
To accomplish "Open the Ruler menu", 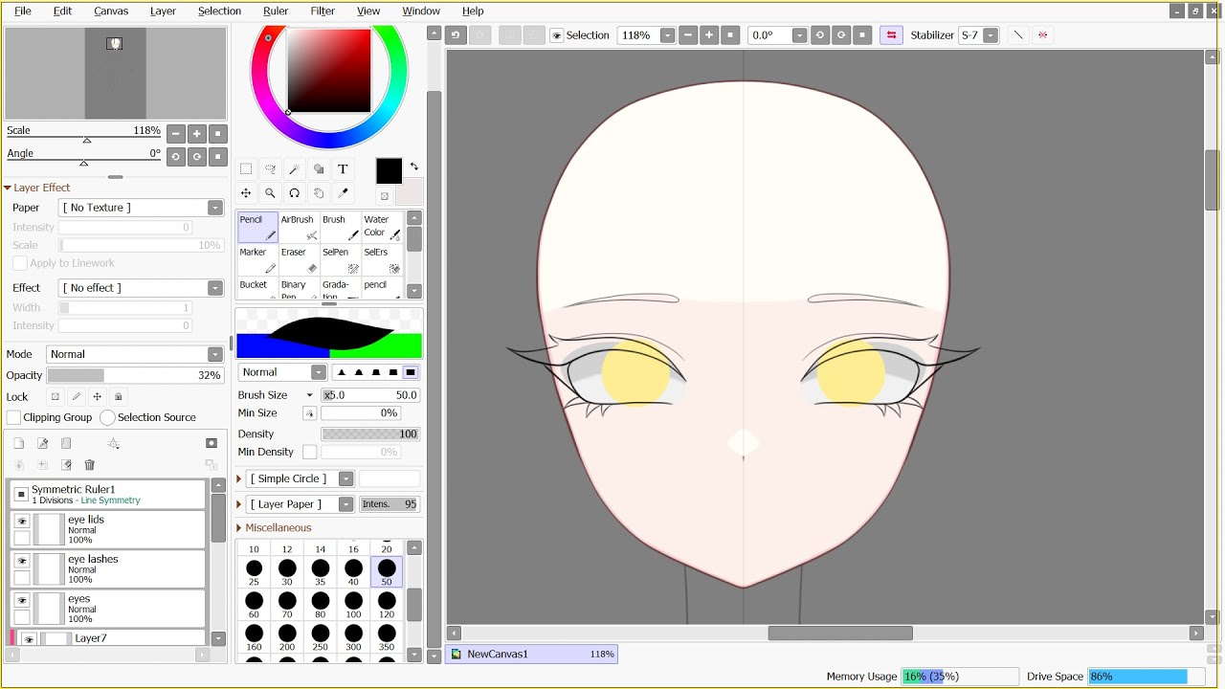I will pos(276,11).
